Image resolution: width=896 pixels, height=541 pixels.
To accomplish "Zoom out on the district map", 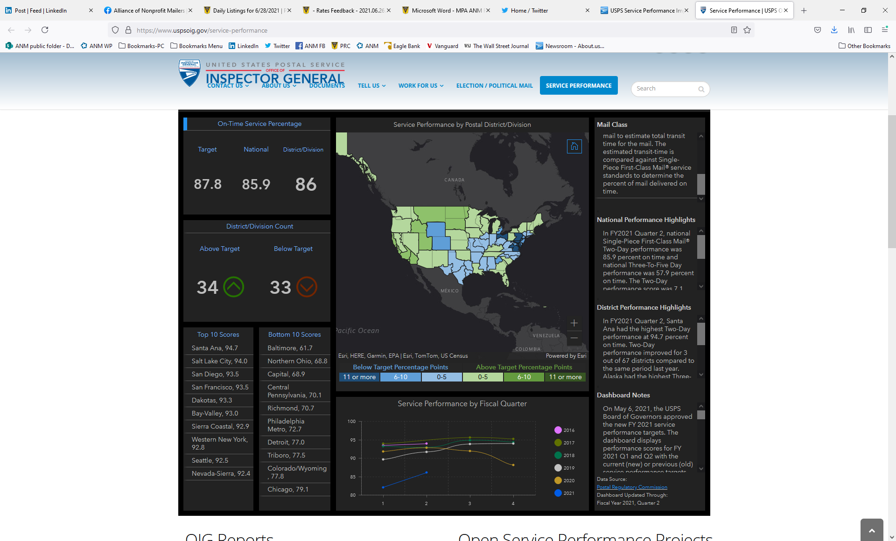I will point(574,338).
